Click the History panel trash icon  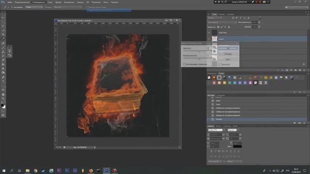304,123
